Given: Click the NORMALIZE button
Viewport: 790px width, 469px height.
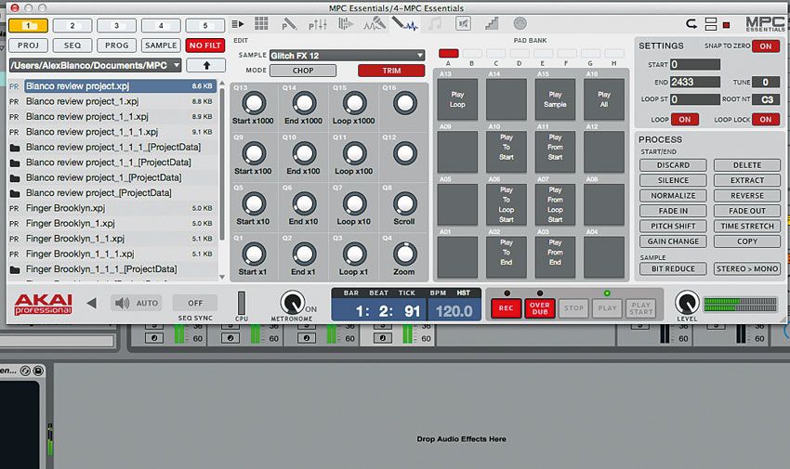Looking at the screenshot, I should click(673, 195).
